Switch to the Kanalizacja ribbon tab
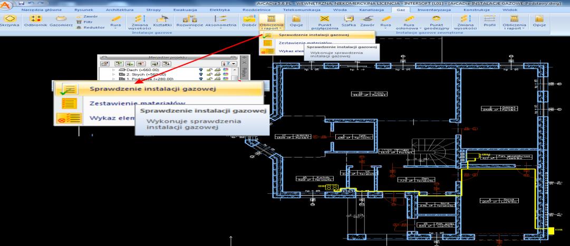The height and width of the screenshot is (246, 570). [x=372, y=10]
